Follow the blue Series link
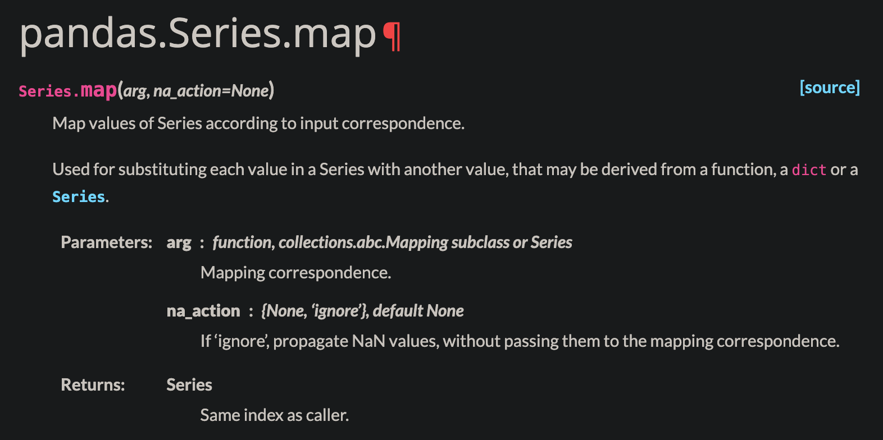883x440 pixels. (79, 196)
